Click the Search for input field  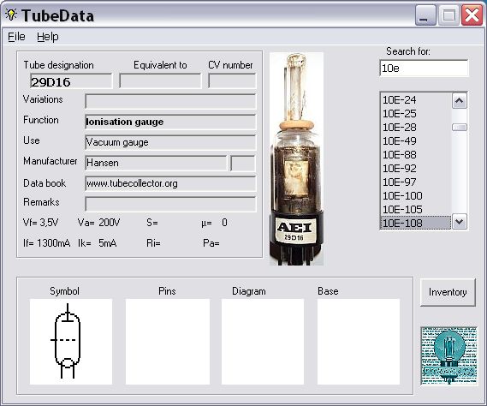(424, 68)
